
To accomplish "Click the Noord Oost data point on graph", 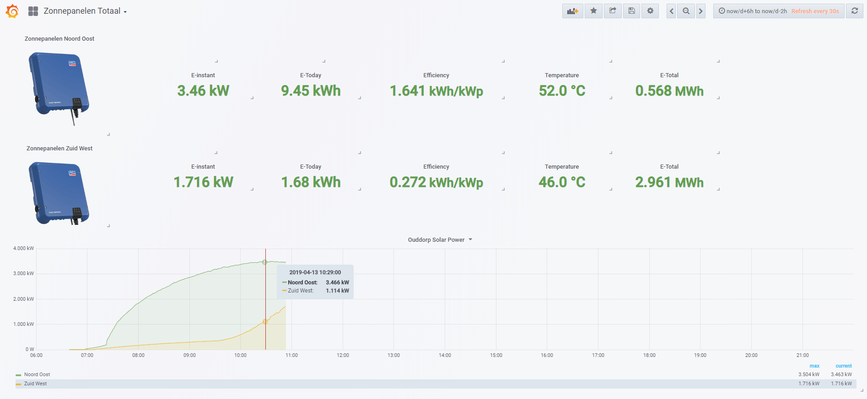I will pyautogui.click(x=265, y=262).
